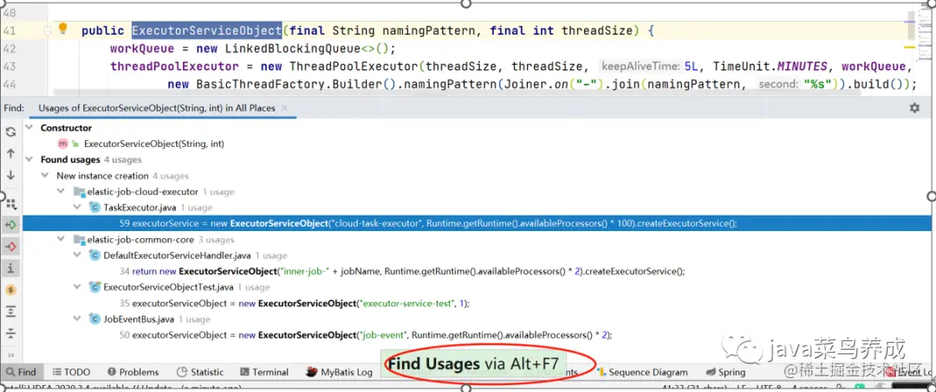Select usage line 34 return new ExecutorServiceObject

[x=402, y=271]
